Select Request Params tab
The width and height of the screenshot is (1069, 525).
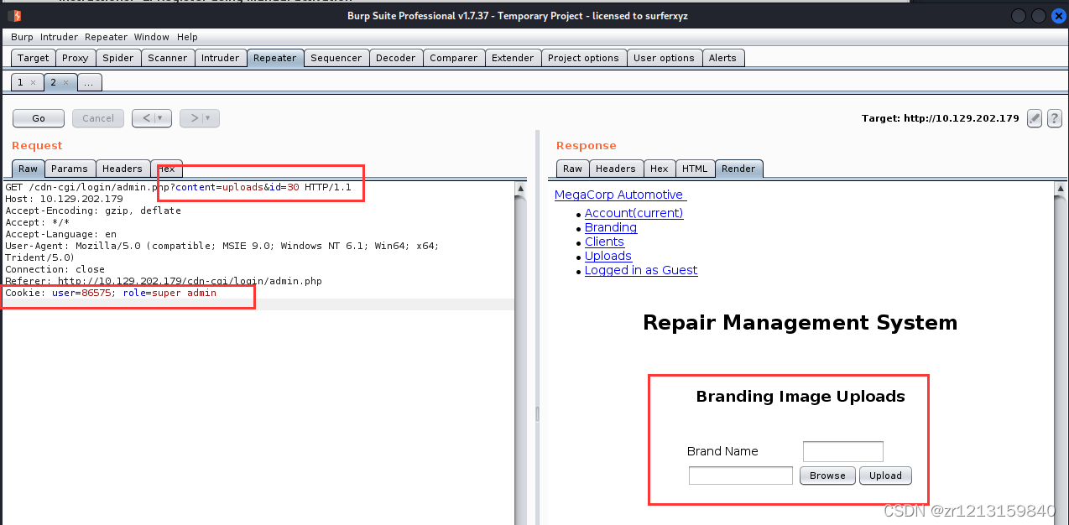click(x=70, y=169)
